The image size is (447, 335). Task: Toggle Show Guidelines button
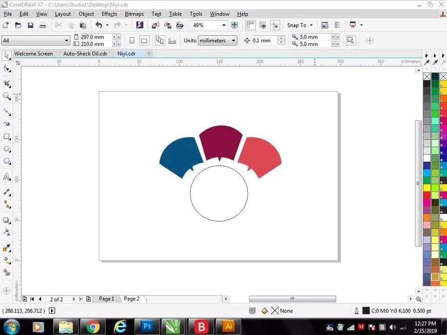point(275,25)
